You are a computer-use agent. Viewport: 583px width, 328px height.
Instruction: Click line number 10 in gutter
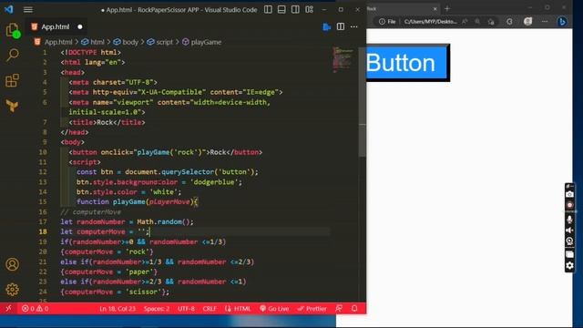[43, 152]
